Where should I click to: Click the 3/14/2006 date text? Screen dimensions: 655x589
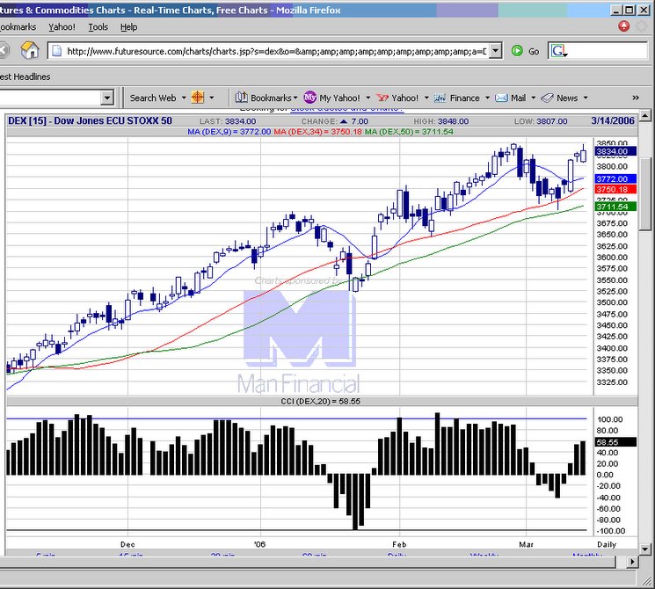click(613, 121)
